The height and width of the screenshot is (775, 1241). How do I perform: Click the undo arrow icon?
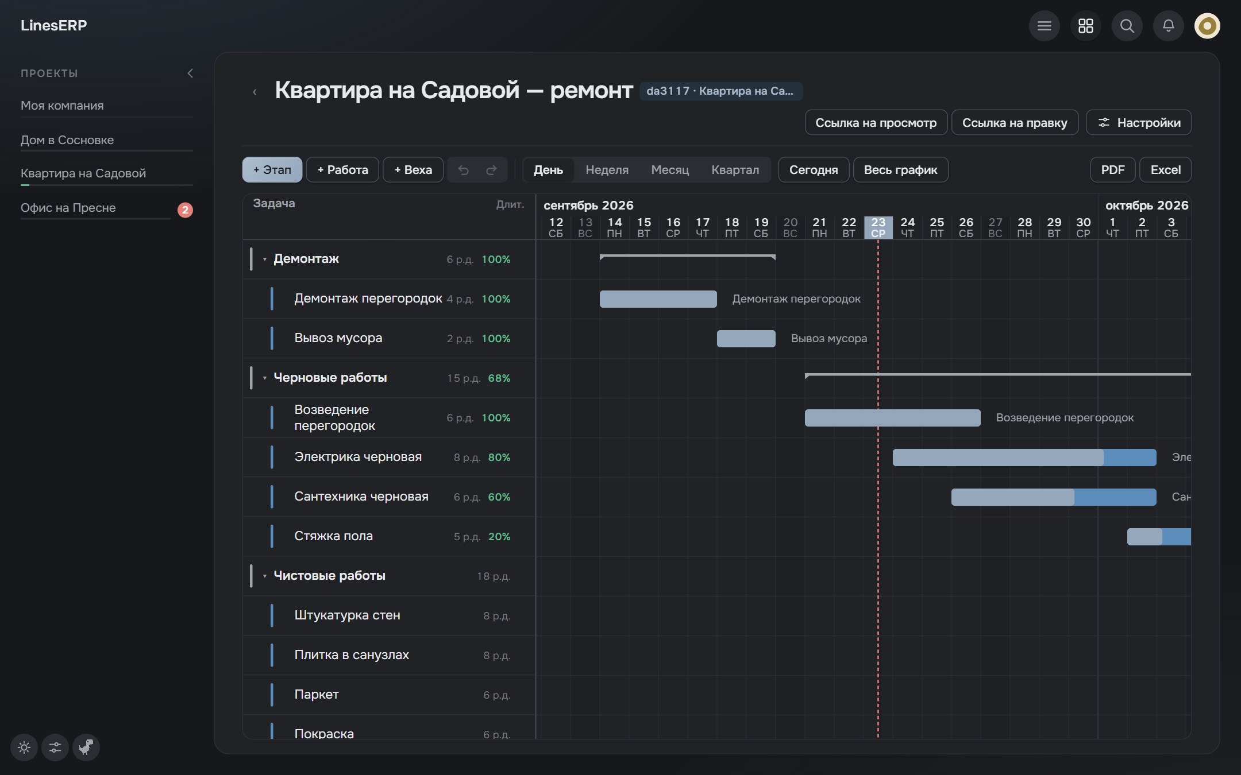click(x=463, y=170)
